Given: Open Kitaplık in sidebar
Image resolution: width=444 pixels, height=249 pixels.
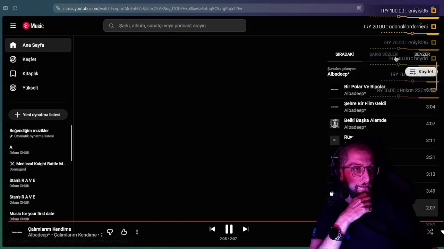Looking at the screenshot, I should 38,73.
